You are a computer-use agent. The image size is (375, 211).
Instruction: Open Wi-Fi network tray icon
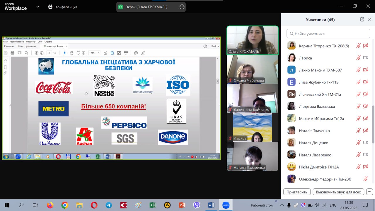[x=324, y=205]
